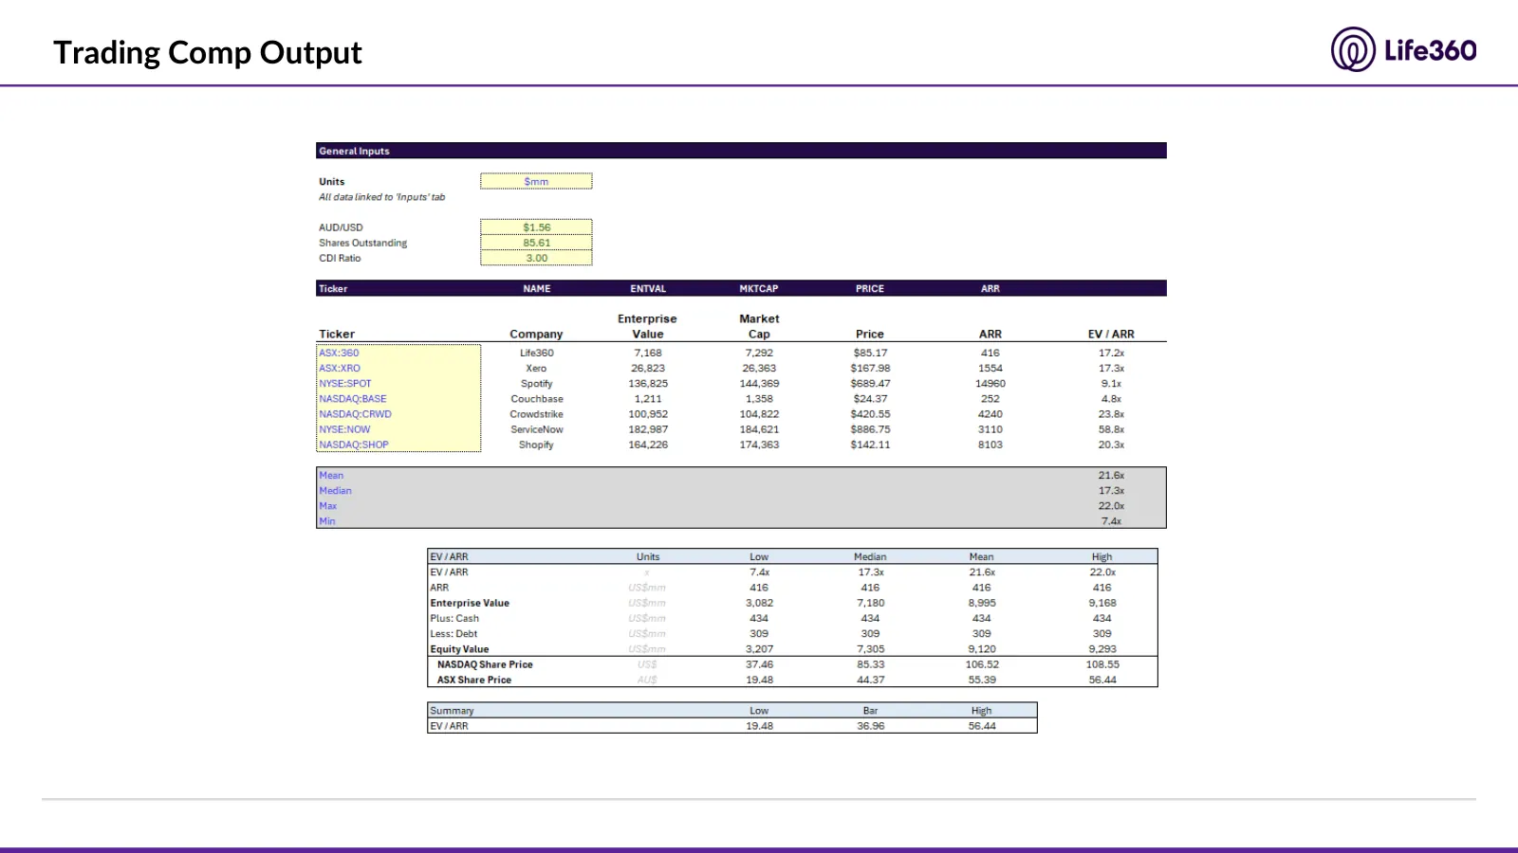1518x853 pixels.
Task: Click the Enterprise Value row label
Action: pyautogui.click(x=470, y=603)
